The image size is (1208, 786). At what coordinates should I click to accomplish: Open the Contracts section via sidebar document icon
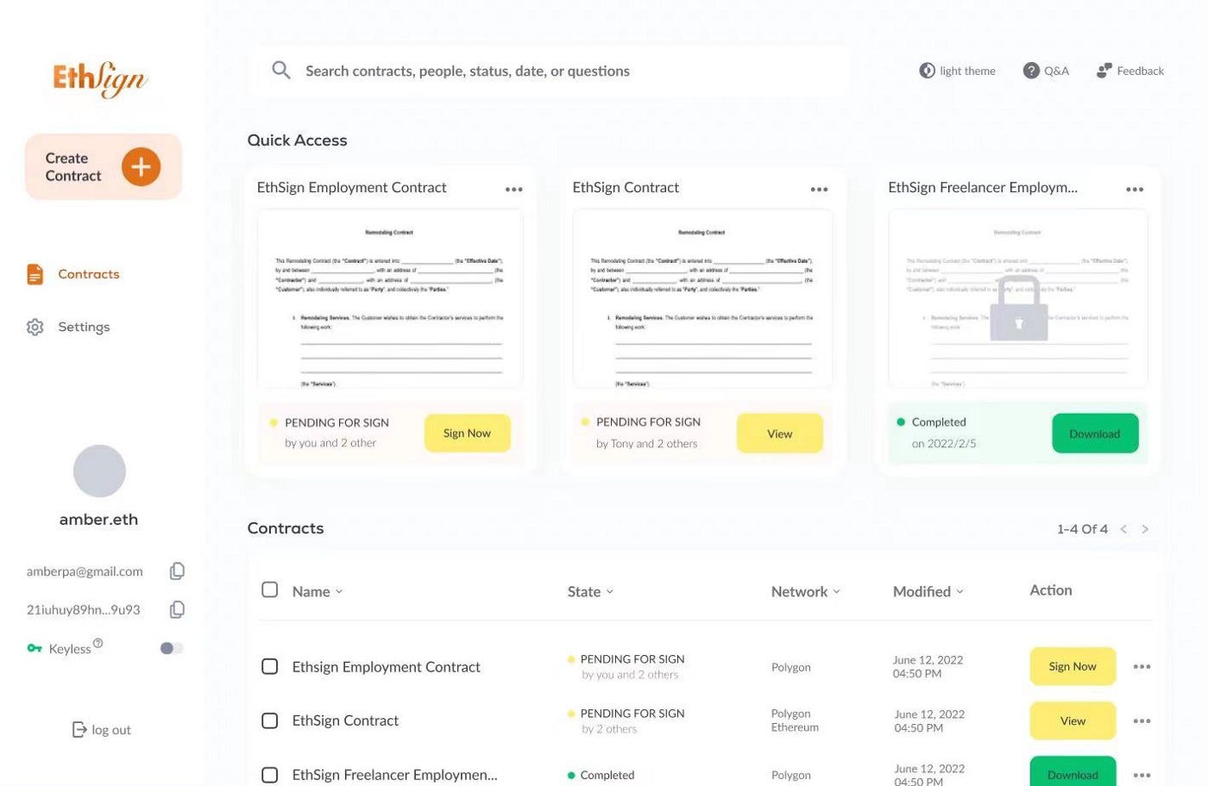point(35,273)
